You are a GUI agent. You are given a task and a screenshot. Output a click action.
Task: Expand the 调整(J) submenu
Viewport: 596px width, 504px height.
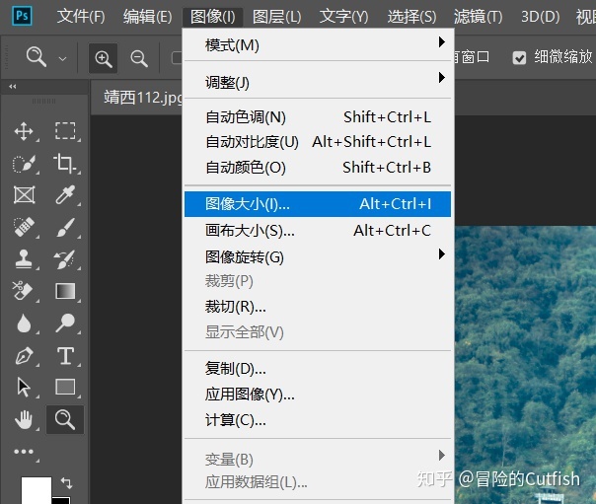coord(318,82)
